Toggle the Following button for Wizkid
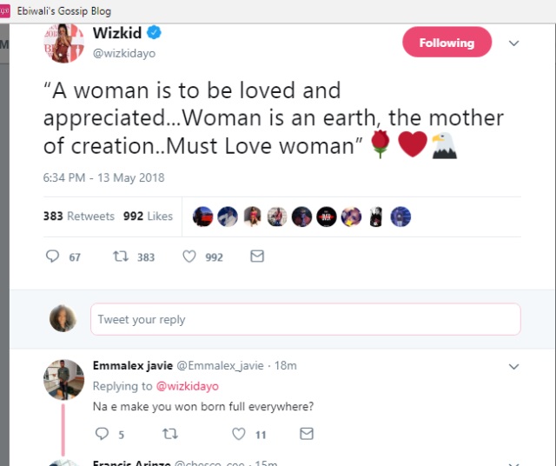The height and width of the screenshot is (466, 556). click(x=447, y=43)
